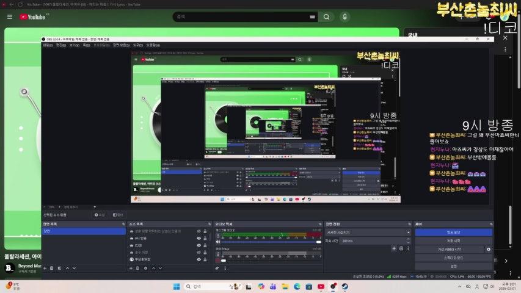Open source properties gear in sources toolbar
The image size is (521, 293).
145,268
